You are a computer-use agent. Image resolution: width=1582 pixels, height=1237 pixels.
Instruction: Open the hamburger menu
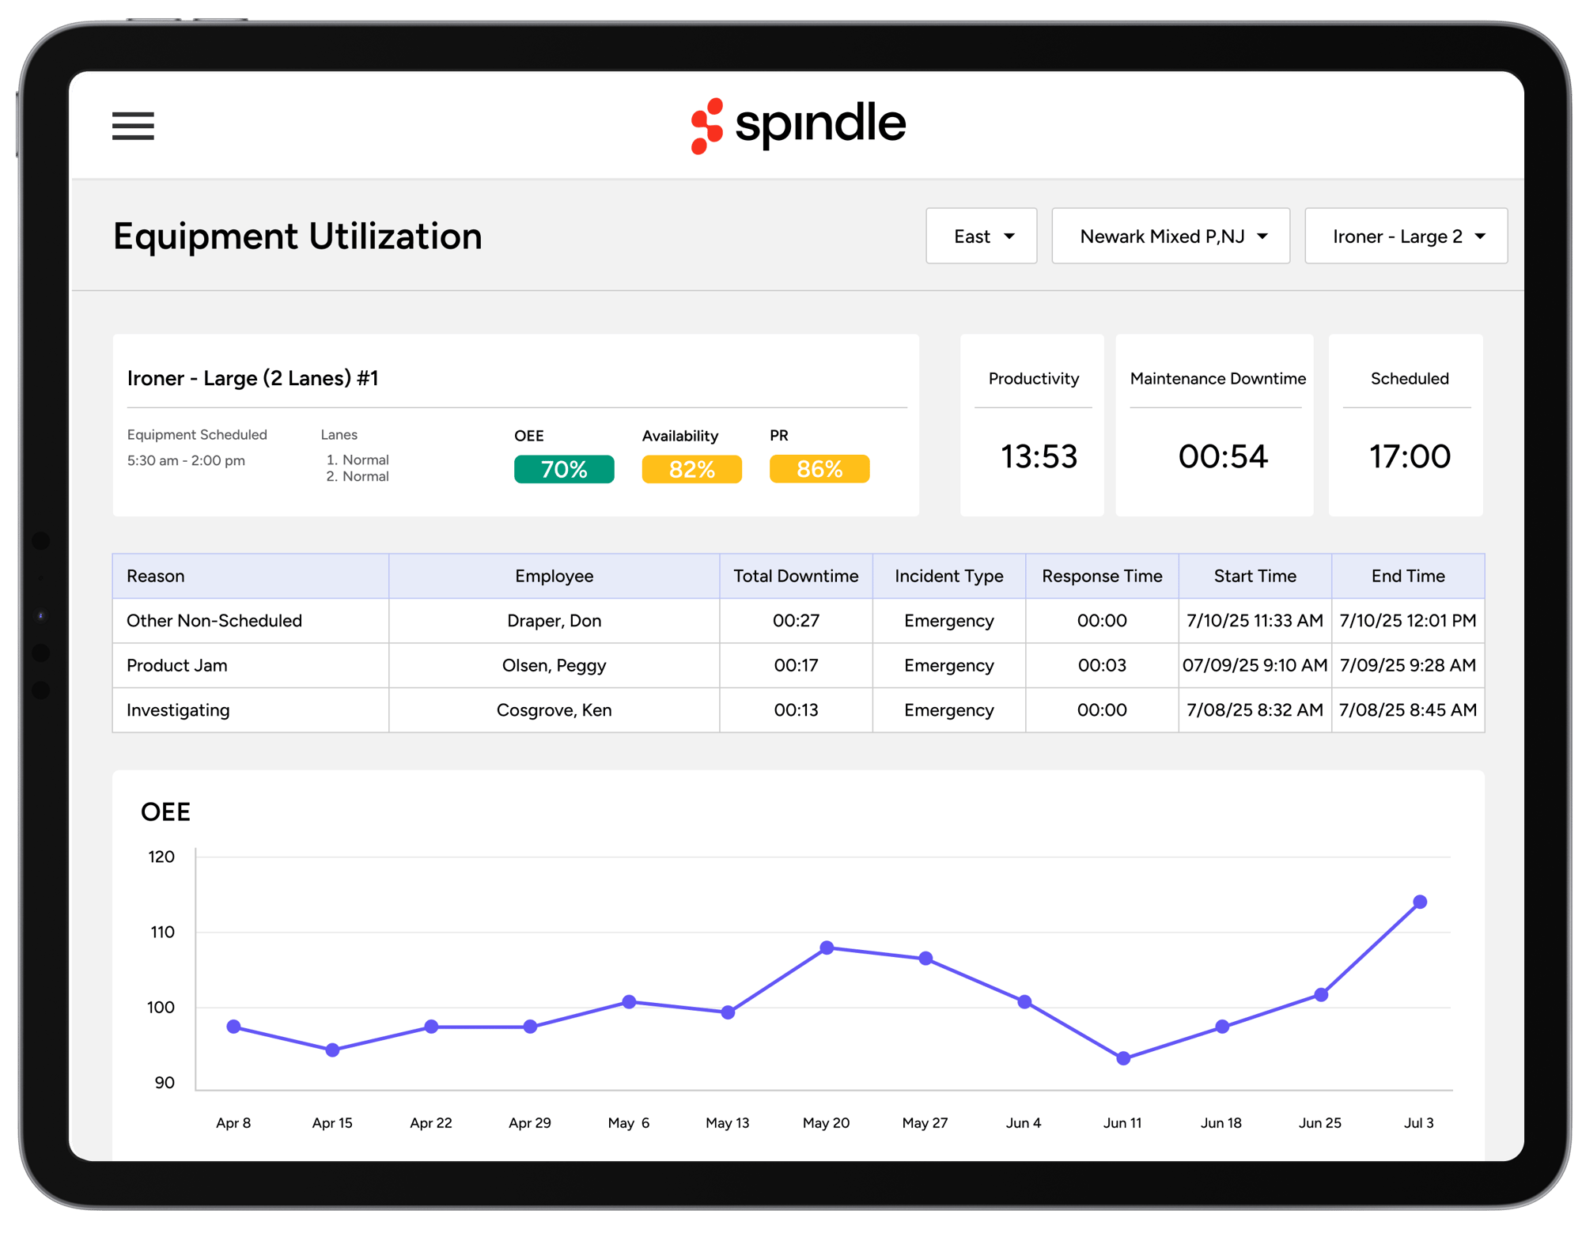coord(133,126)
